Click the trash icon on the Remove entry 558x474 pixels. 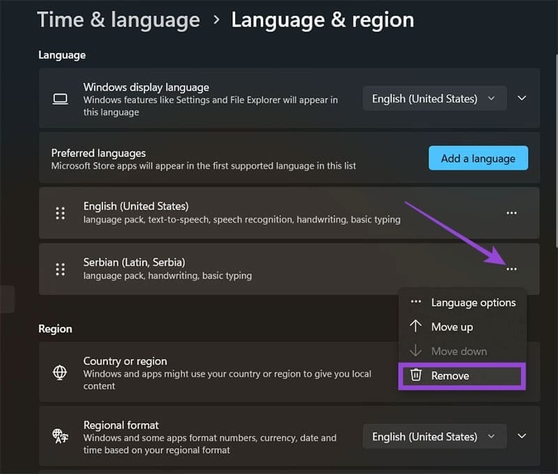(x=417, y=376)
